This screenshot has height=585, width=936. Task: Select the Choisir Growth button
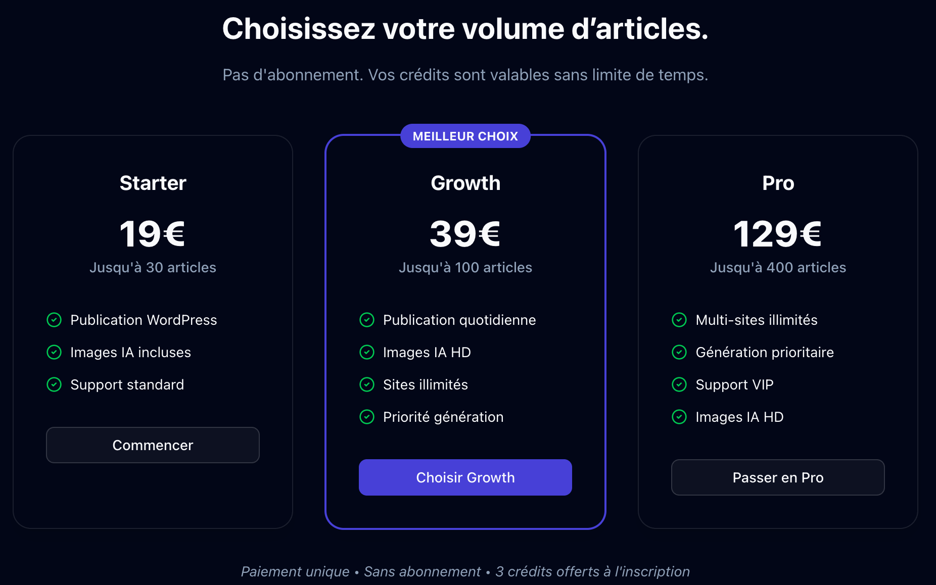coord(465,477)
